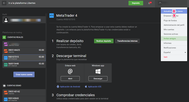This screenshot has height=102, width=189.
Task: Open Sesiones activas menu item
Action: pyautogui.click(x=174, y=34)
